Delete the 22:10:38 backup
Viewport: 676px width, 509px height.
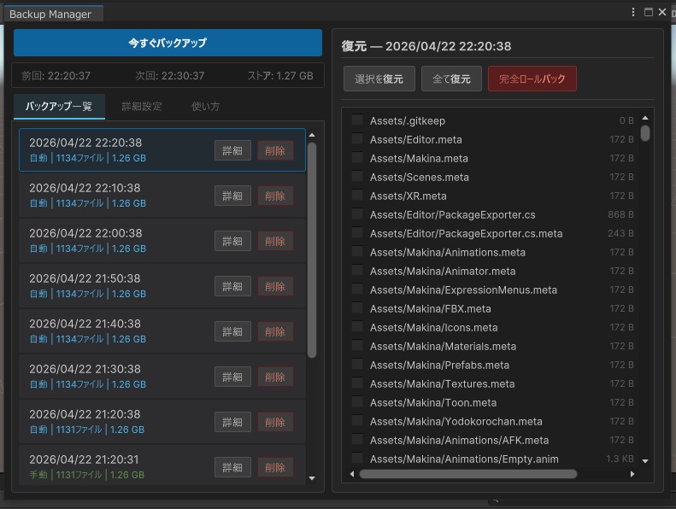click(275, 196)
